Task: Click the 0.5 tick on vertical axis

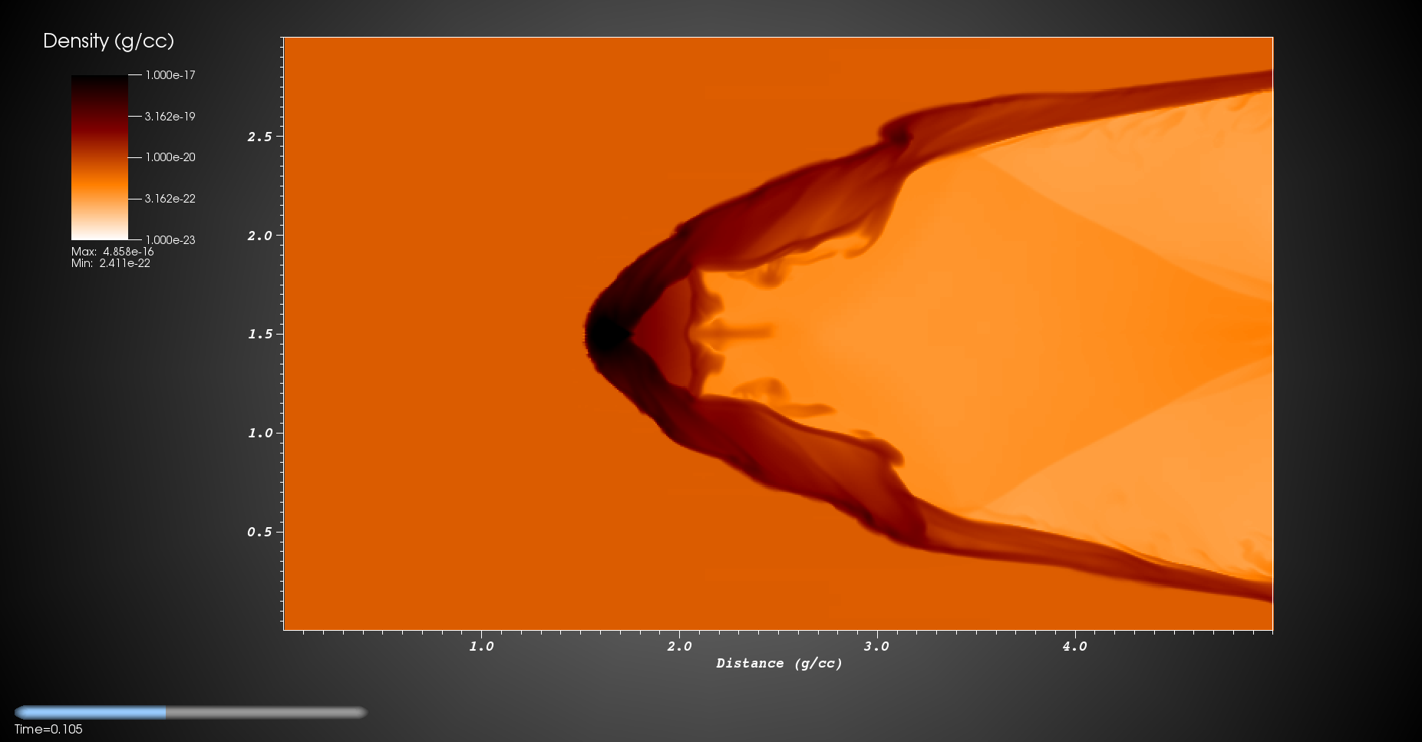Action: (259, 532)
